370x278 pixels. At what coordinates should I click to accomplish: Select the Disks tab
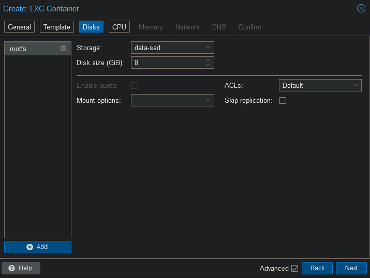coord(91,27)
